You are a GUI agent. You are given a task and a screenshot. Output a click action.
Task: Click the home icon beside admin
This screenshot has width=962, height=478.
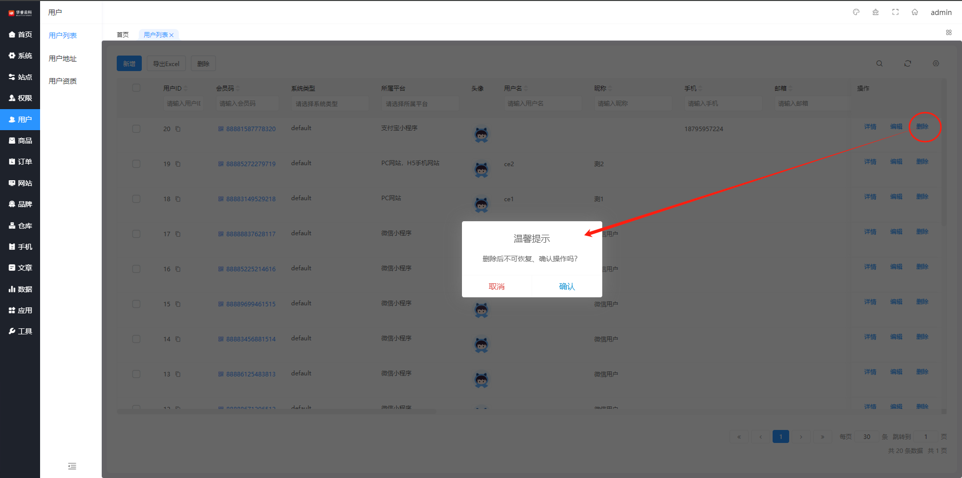tap(914, 12)
